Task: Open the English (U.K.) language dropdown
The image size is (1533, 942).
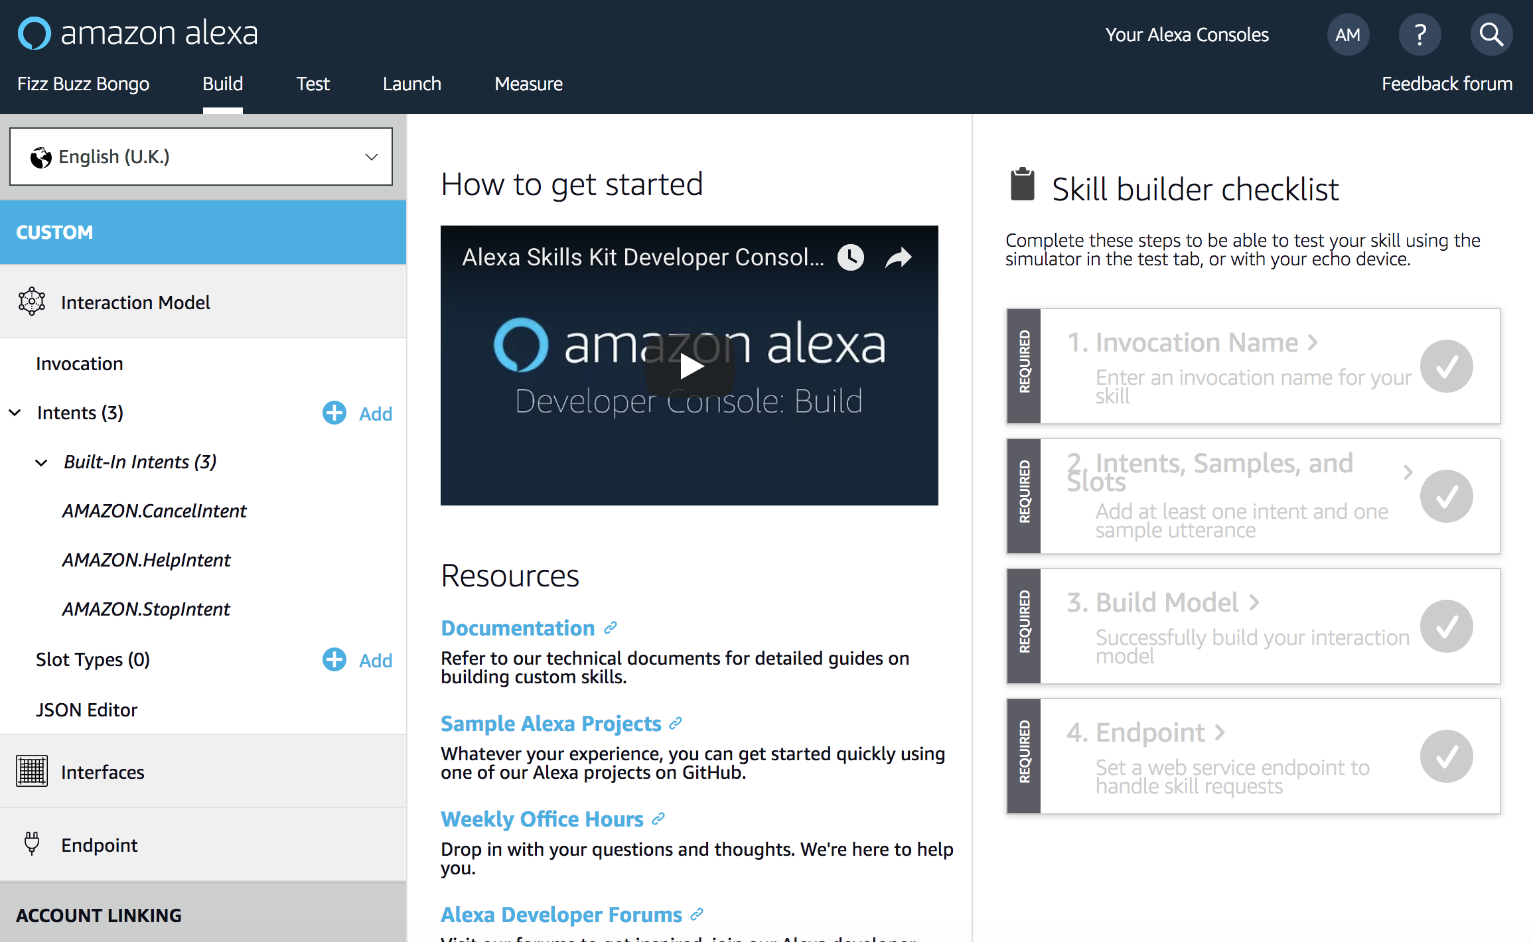Action: [x=201, y=157]
